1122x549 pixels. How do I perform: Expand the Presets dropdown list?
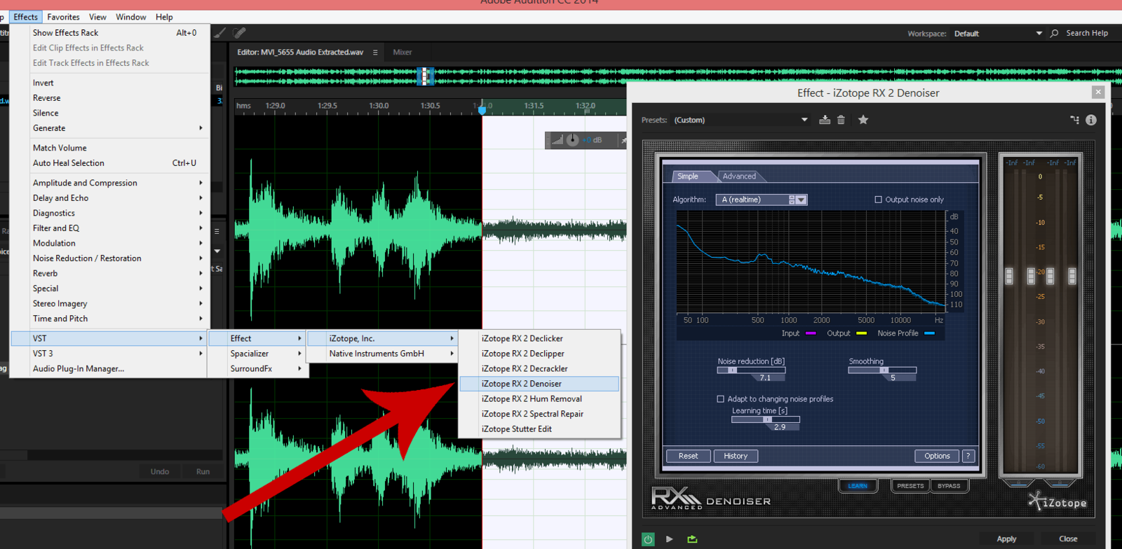[804, 120]
